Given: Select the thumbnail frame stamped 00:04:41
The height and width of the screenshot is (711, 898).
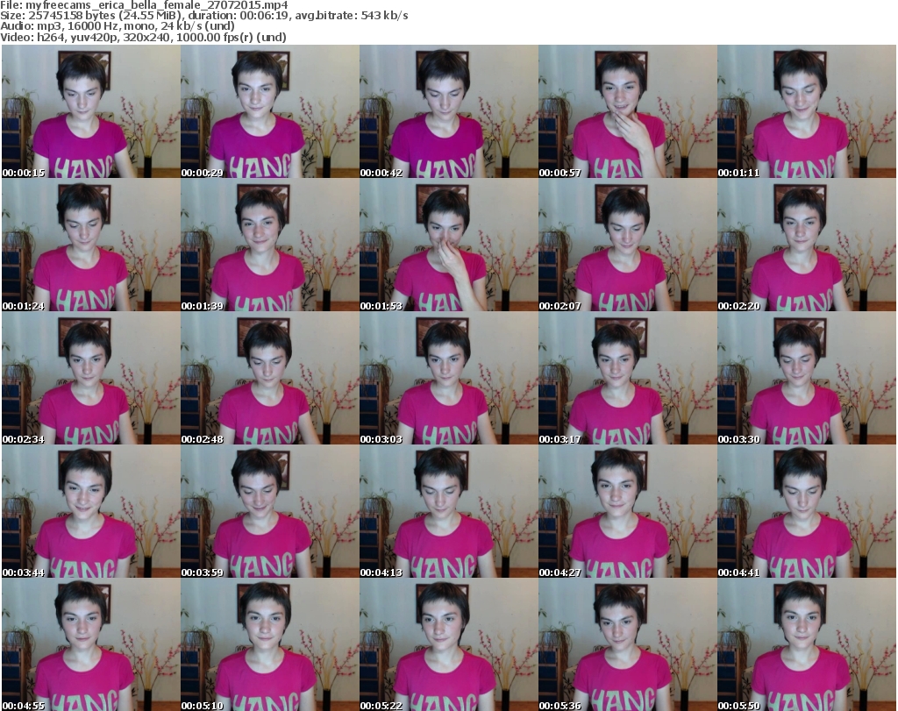Looking at the screenshot, I should [807, 511].
